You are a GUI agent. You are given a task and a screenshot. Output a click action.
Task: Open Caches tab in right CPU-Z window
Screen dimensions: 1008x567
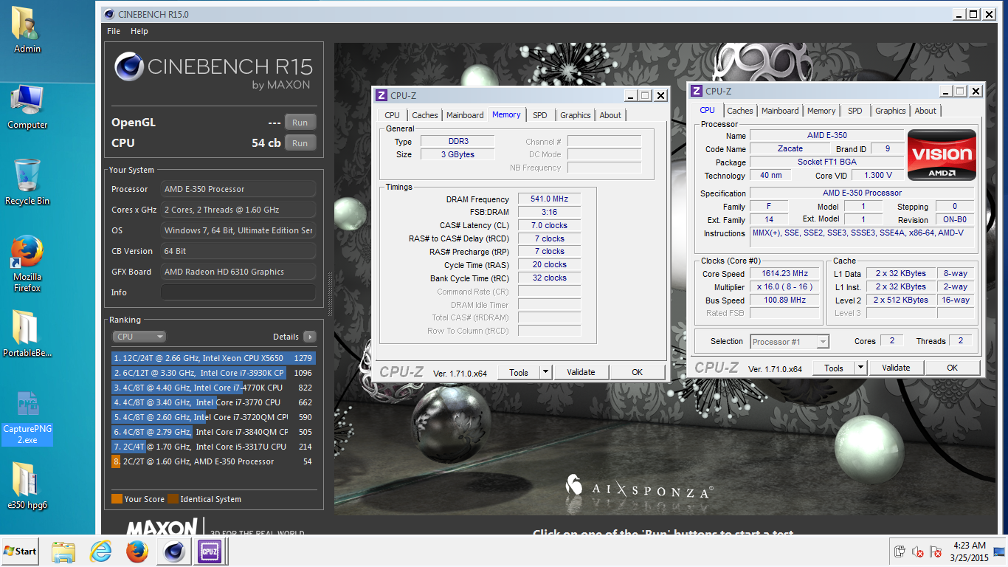pos(740,111)
